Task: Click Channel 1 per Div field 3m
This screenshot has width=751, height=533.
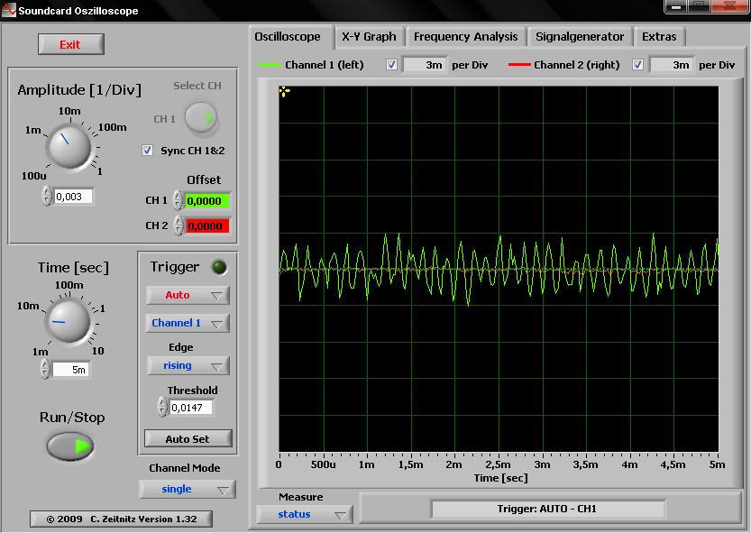Action: [425, 65]
